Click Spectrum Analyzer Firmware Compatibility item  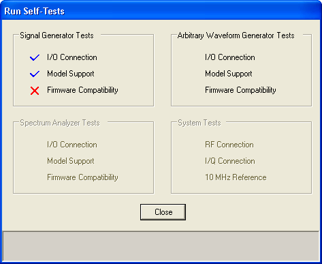(x=82, y=177)
